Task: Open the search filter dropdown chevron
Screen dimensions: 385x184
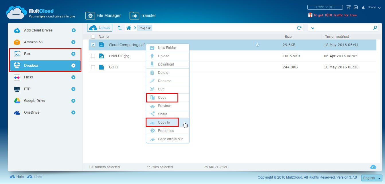Action: pyautogui.click(x=313, y=28)
